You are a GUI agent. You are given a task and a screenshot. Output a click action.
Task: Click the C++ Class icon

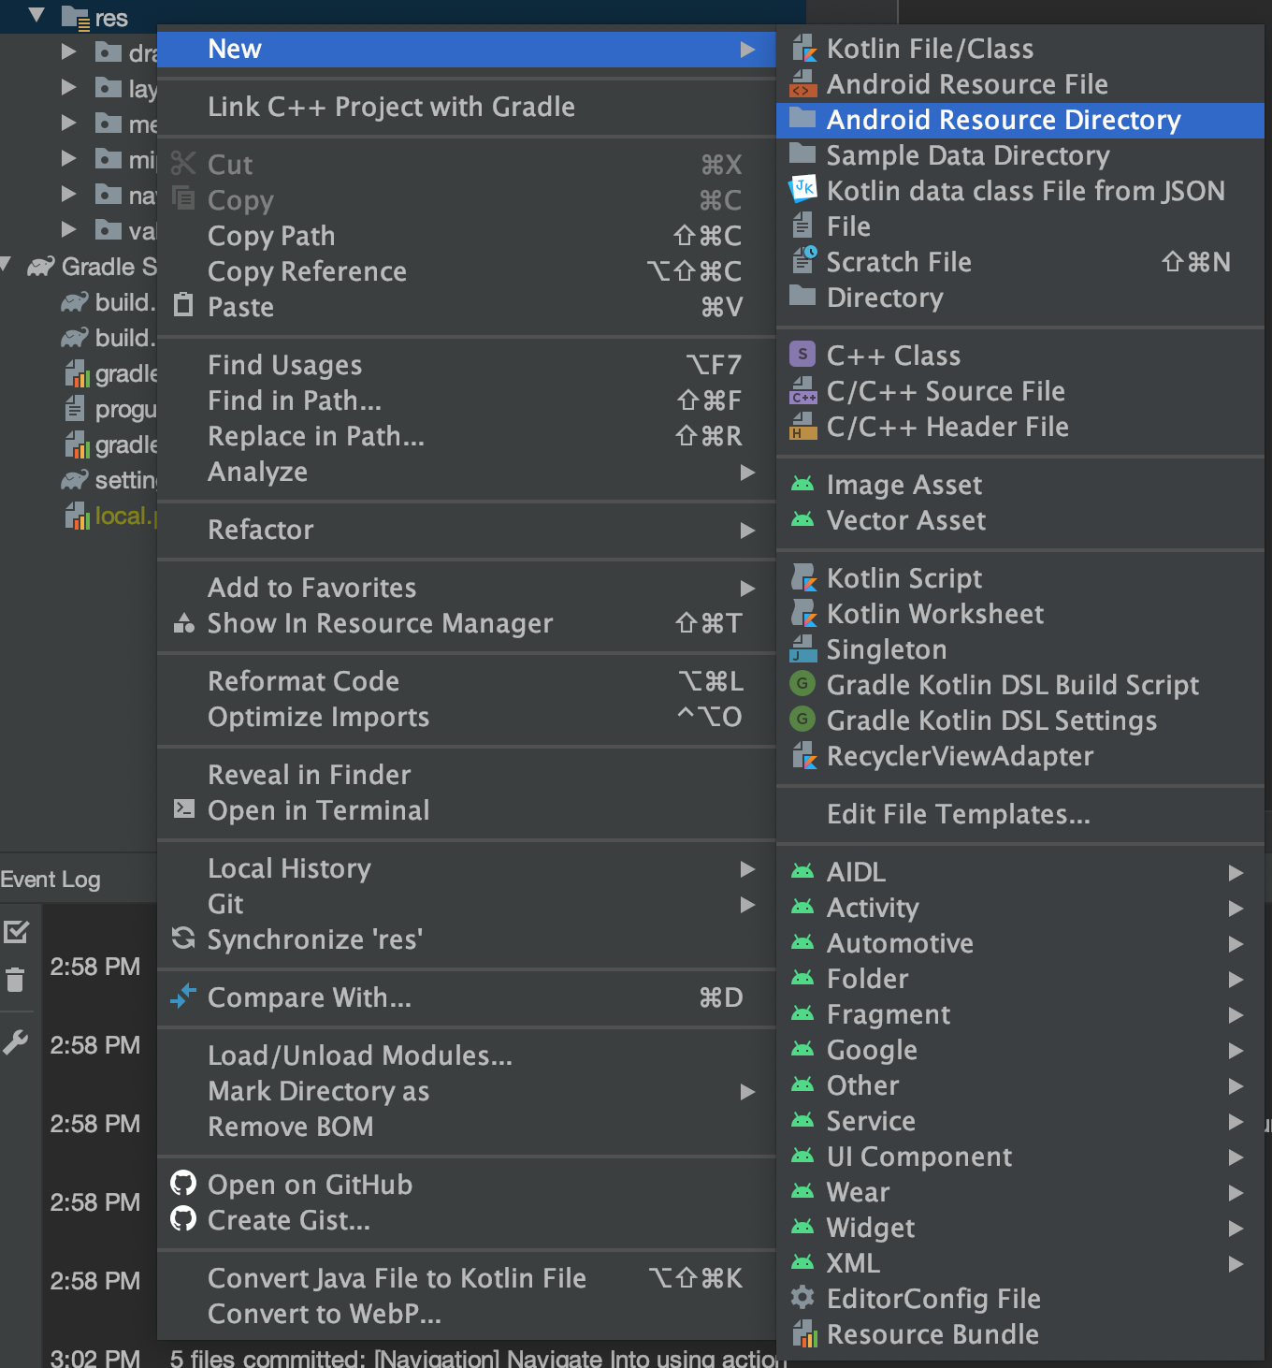(802, 356)
